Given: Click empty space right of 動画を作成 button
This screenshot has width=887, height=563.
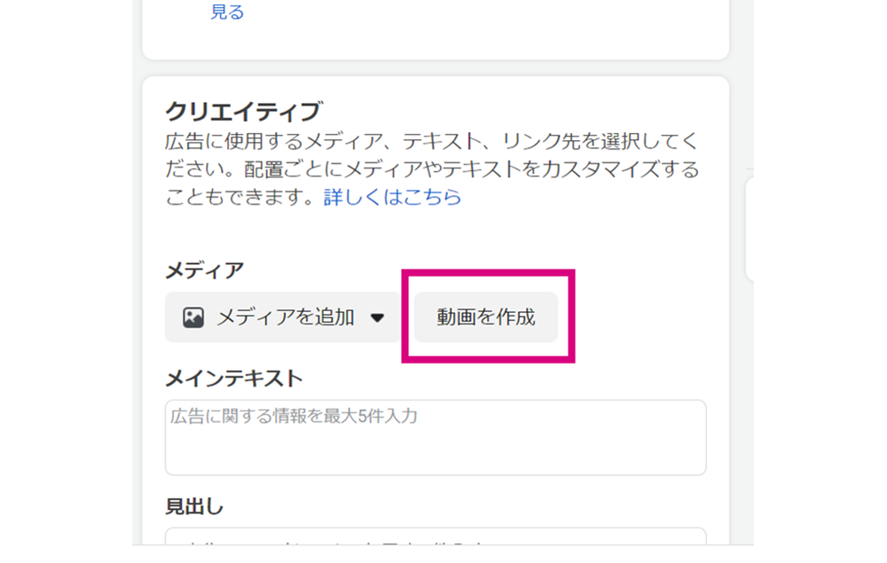Looking at the screenshot, I should (x=640, y=317).
